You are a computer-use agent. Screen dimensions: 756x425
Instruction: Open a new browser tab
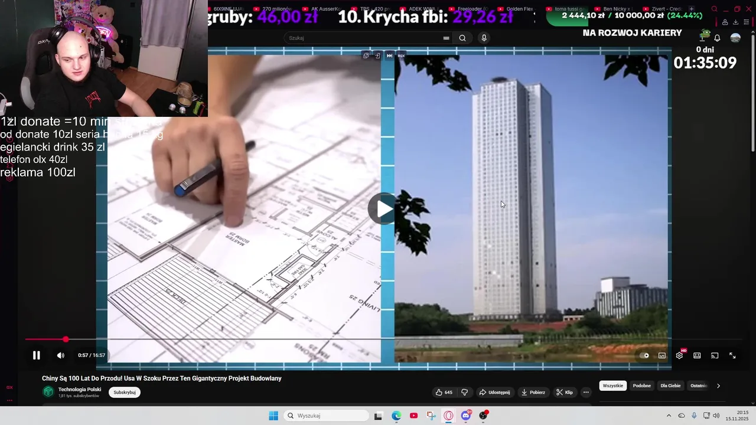tap(692, 9)
